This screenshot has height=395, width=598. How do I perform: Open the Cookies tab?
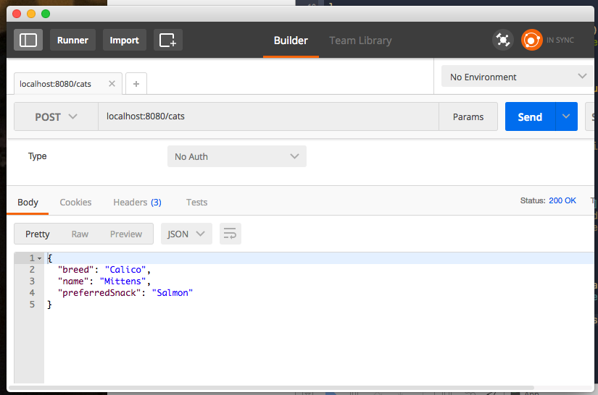click(x=75, y=202)
